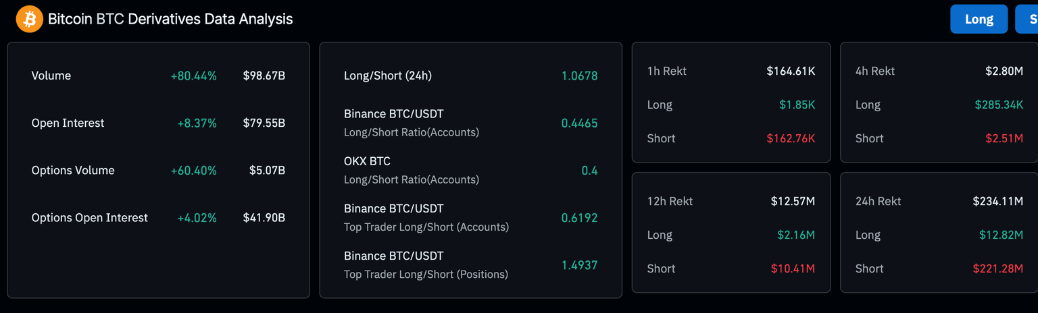
Task: Click the Options Volume +60.40% change
Action: tap(193, 170)
